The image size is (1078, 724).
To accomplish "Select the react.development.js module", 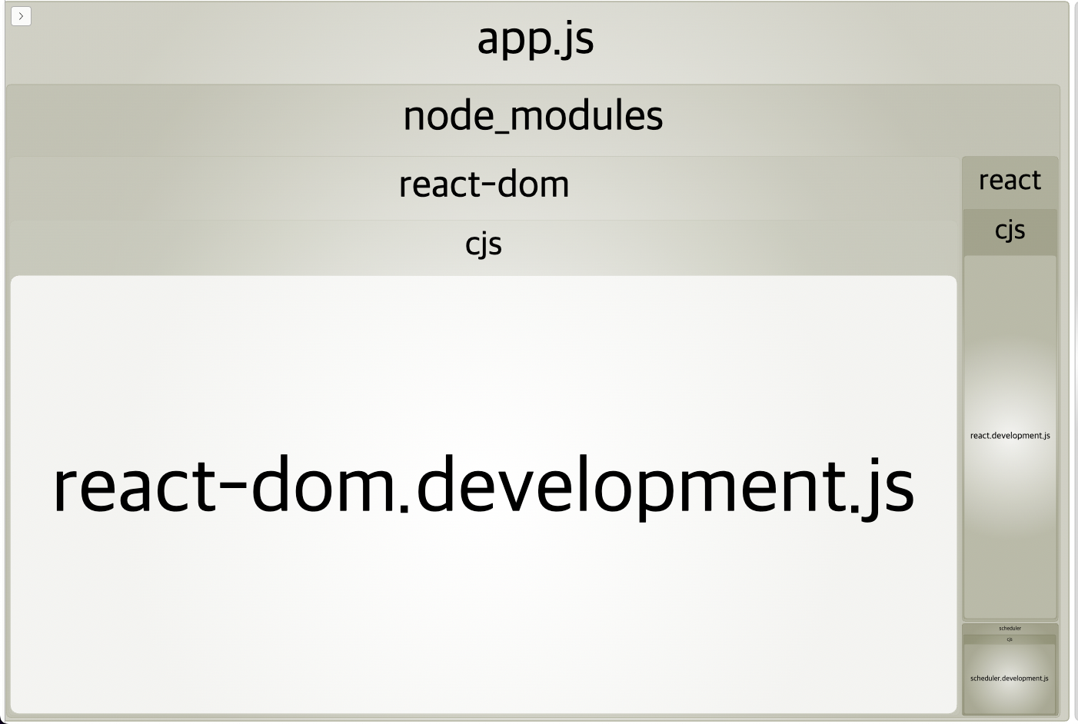I will click(1010, 437).
